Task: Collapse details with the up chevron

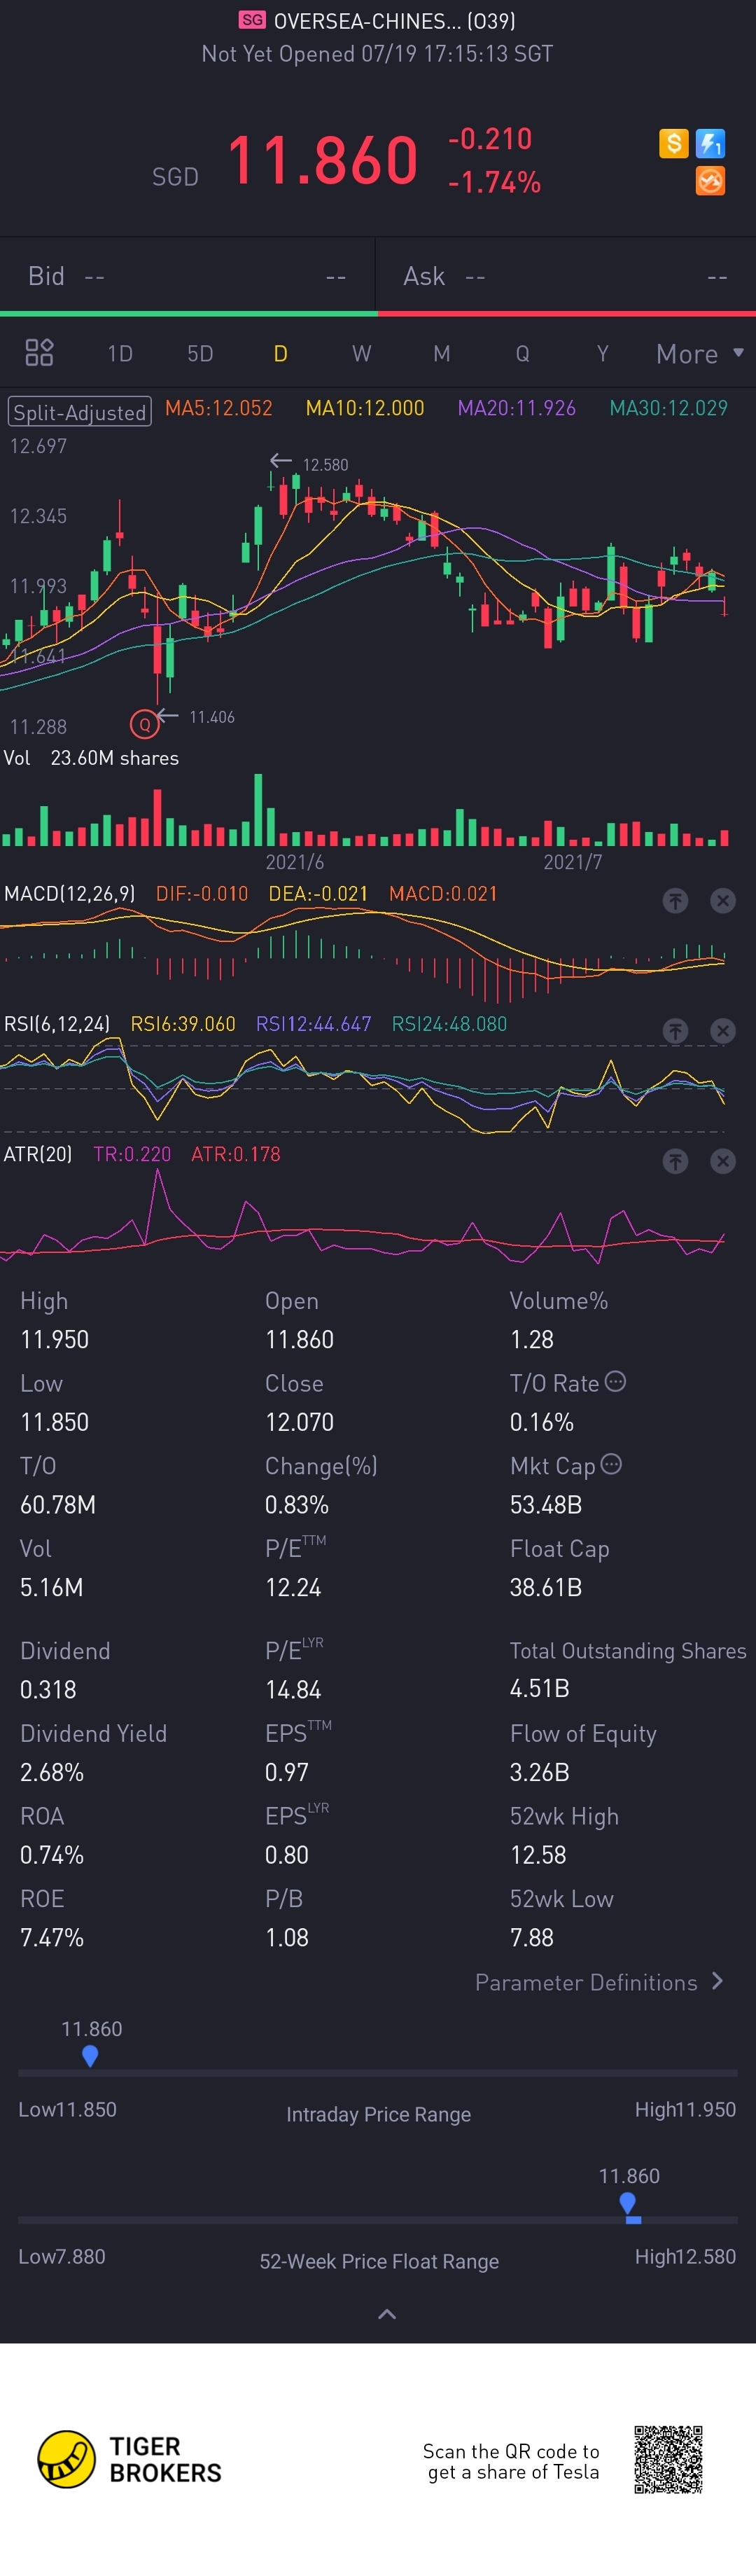Action: coord(387,2314)
